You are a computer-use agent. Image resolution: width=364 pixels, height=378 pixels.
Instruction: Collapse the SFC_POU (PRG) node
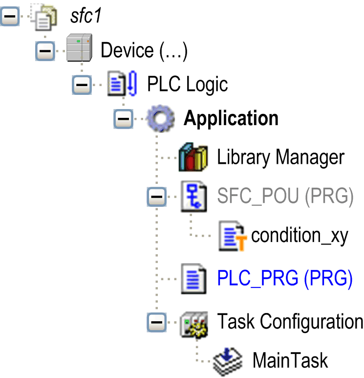[156, 197]
